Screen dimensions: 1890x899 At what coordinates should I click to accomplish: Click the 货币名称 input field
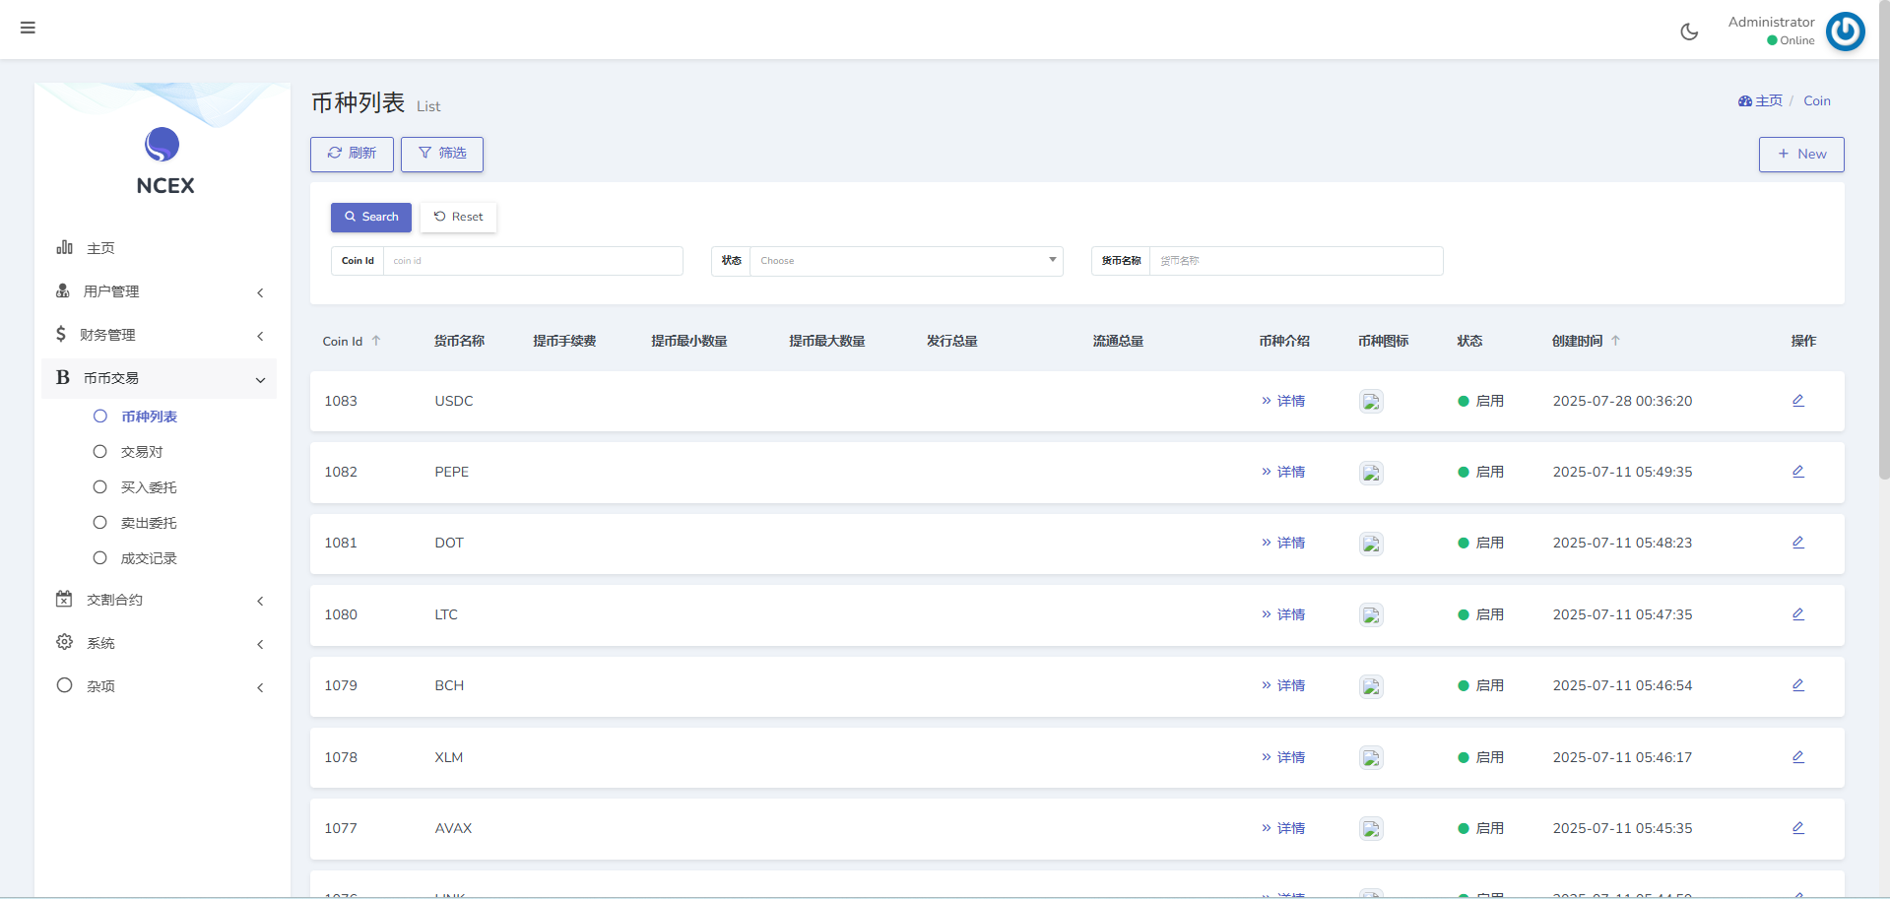pos(1296,261)
